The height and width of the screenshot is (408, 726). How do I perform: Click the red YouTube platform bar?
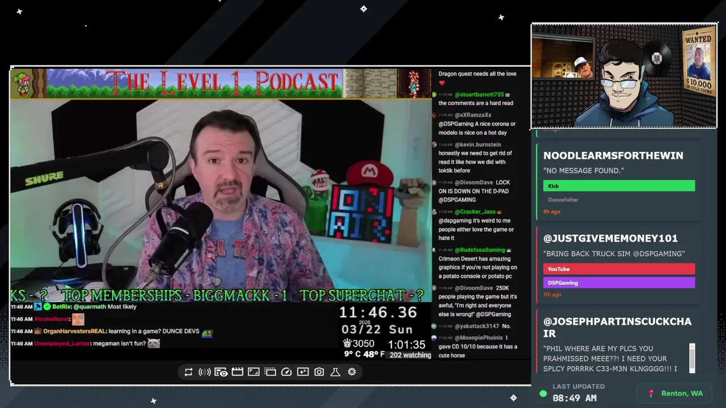[619, 269]
